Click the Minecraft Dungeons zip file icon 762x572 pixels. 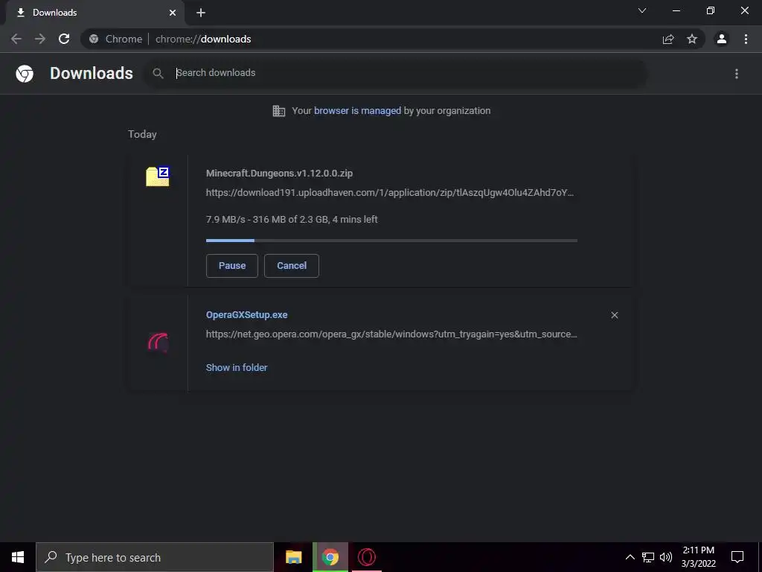[158, 176]
